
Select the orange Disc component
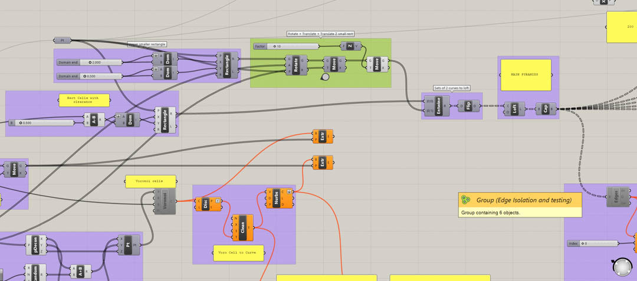(x=206, y=204)
